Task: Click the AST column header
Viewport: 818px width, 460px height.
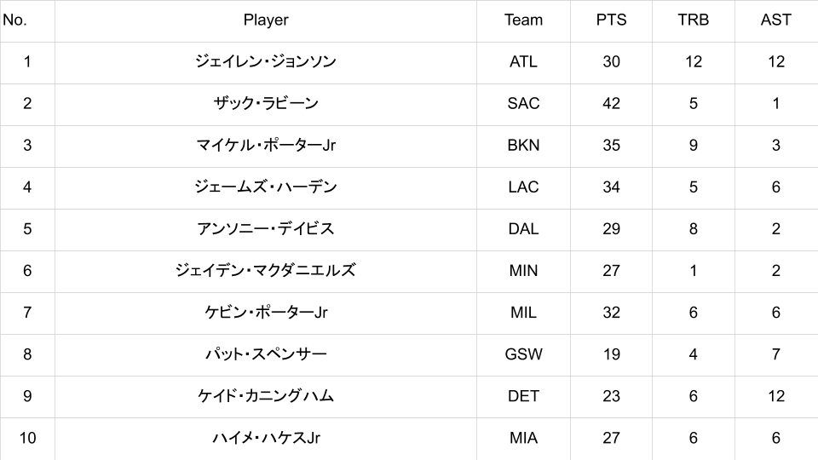Action: 775,20
